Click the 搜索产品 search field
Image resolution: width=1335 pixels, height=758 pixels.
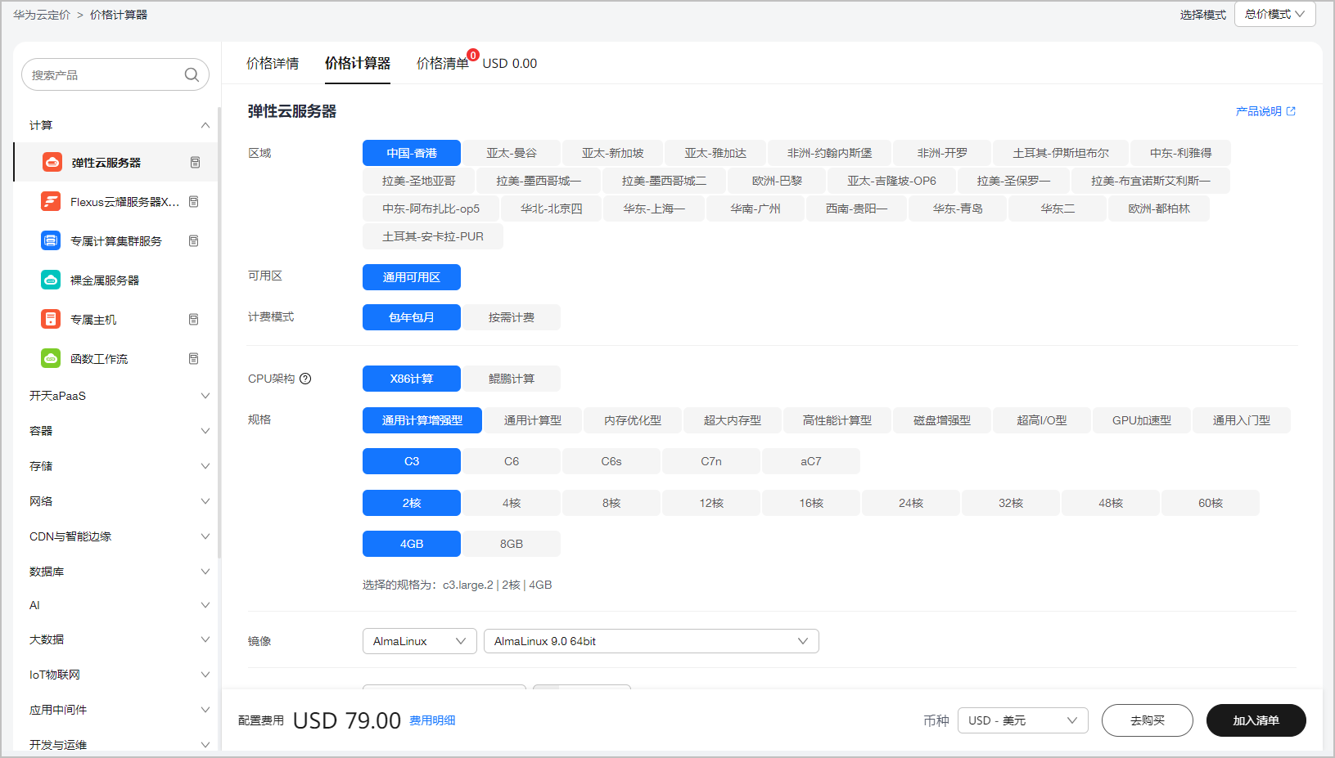pyautogui.click(x=102, y=74)
